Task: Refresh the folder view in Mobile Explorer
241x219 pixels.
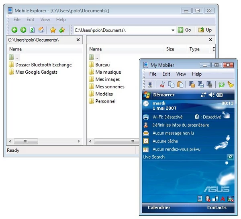Action: click(x=32, y=30)
